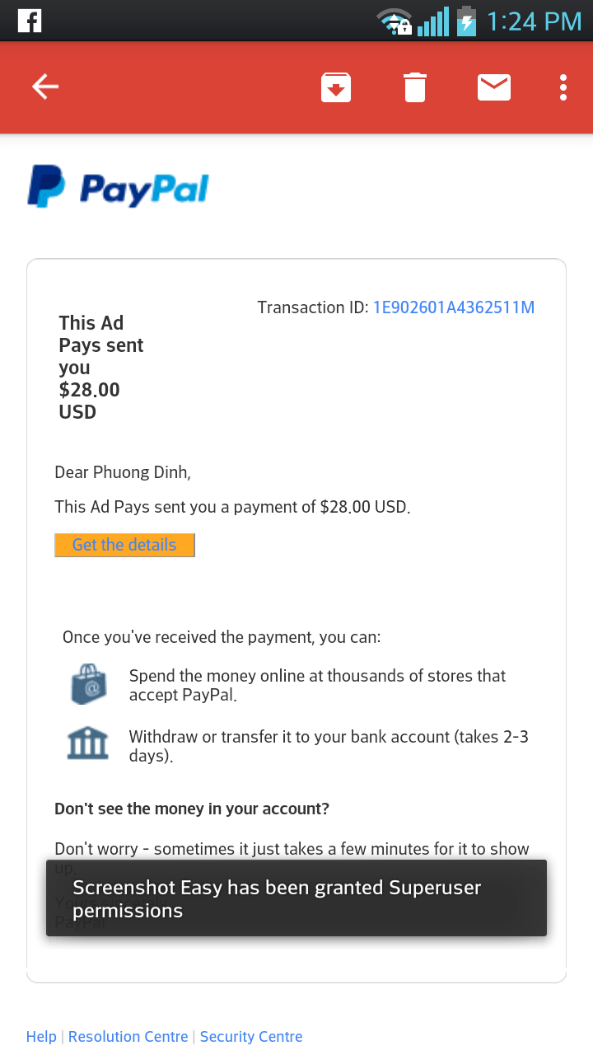The image size is (593, 1055).
Task: Mark email as unread with the envelope icon
Action: pyautogui.click(x=494, y=87)
